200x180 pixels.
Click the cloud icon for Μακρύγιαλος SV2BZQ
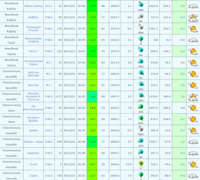pyautogui.click(x=193, y=40)
